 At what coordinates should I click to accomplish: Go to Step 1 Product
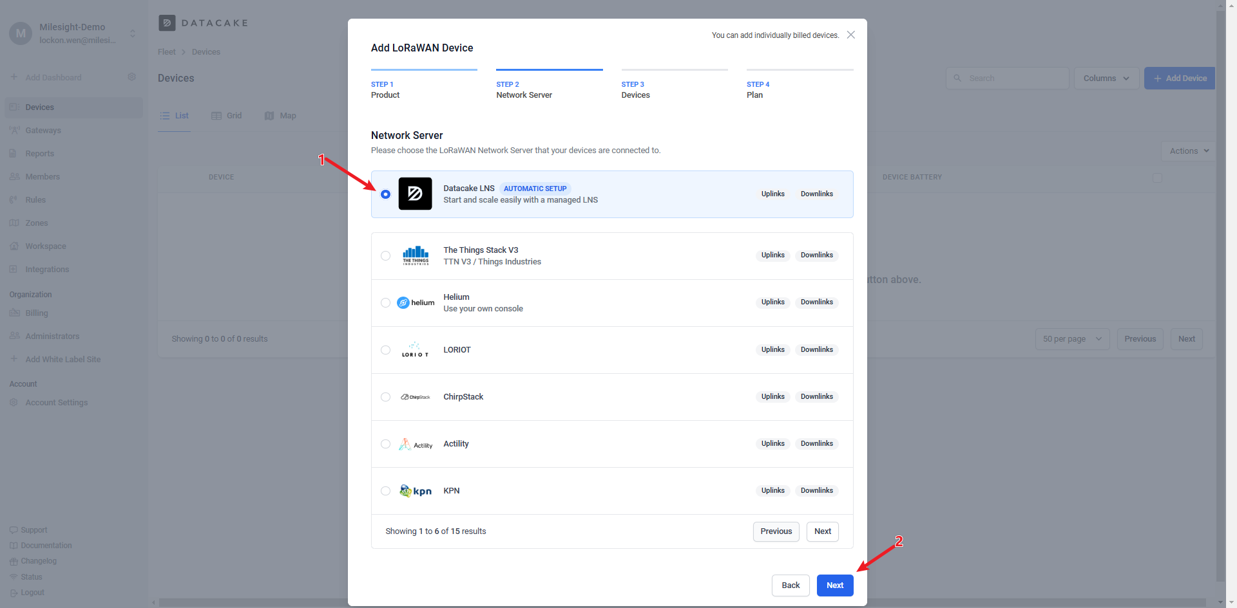tap(424, 85)
